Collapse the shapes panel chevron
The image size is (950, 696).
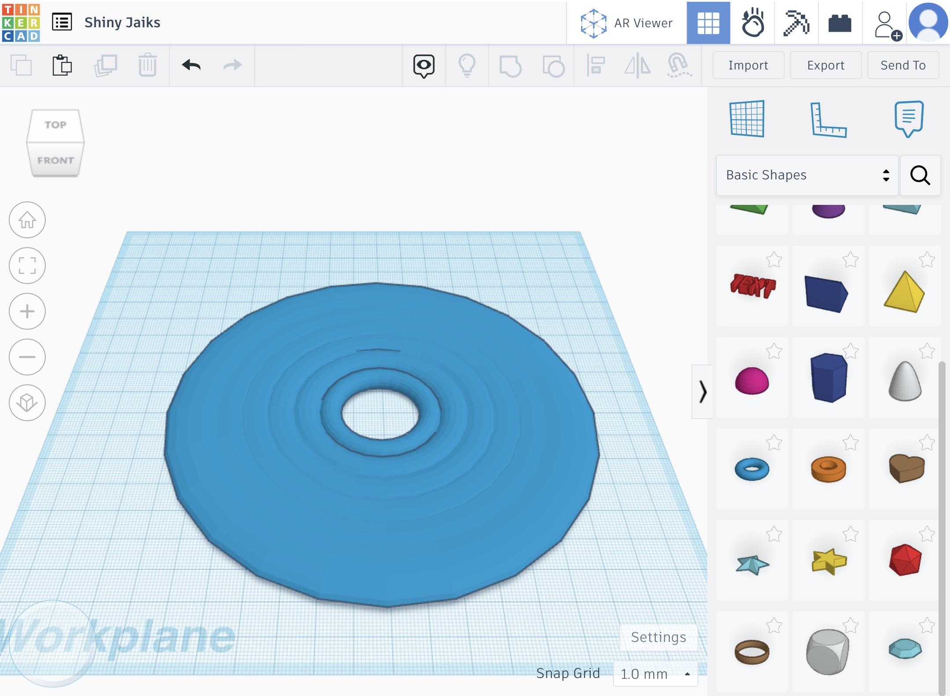point(702,391)
